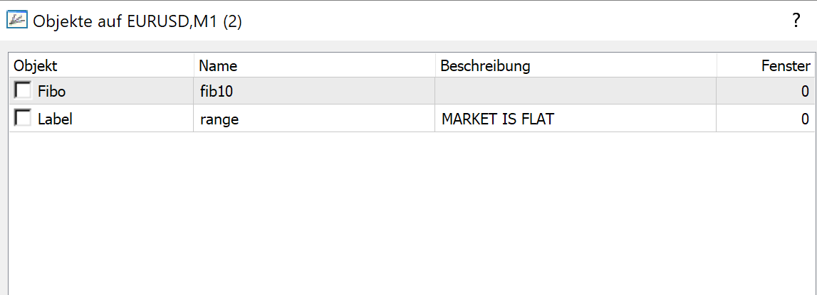Click the Fenster value 0 in the Label row
The image size is (817, 295).
pos(805,119)
